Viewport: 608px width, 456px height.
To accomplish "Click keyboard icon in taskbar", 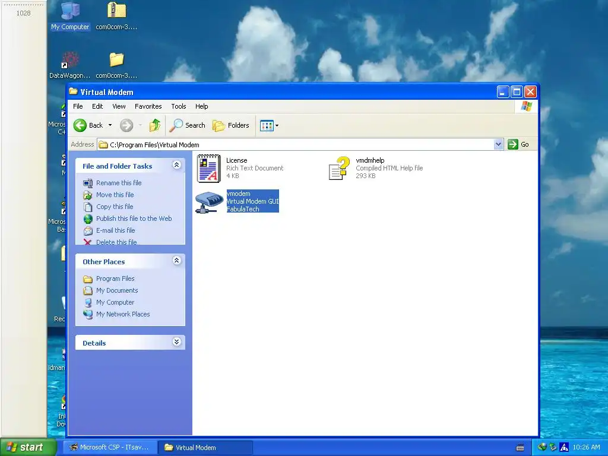I will [x=520, y=448].
